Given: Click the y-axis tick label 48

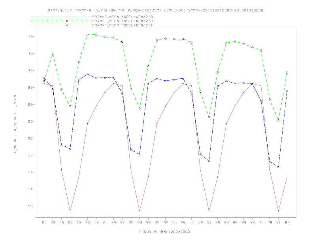Looking at the screenshot, I should pyautogui.click(x=30, y=206).
